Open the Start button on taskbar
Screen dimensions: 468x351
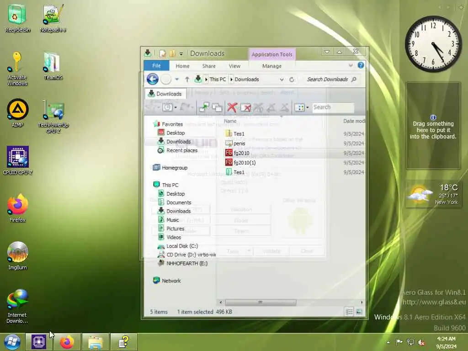pos(12,342)
